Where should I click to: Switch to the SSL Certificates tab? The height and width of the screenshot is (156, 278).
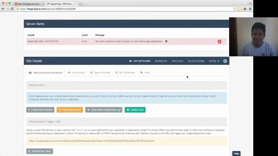(125, 72)
